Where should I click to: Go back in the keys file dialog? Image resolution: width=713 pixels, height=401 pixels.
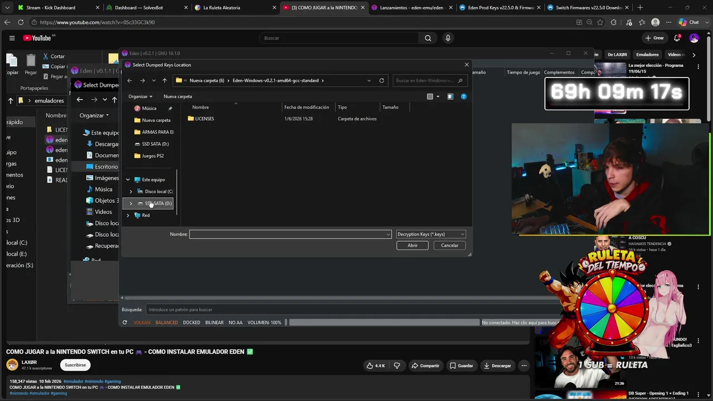130,81
